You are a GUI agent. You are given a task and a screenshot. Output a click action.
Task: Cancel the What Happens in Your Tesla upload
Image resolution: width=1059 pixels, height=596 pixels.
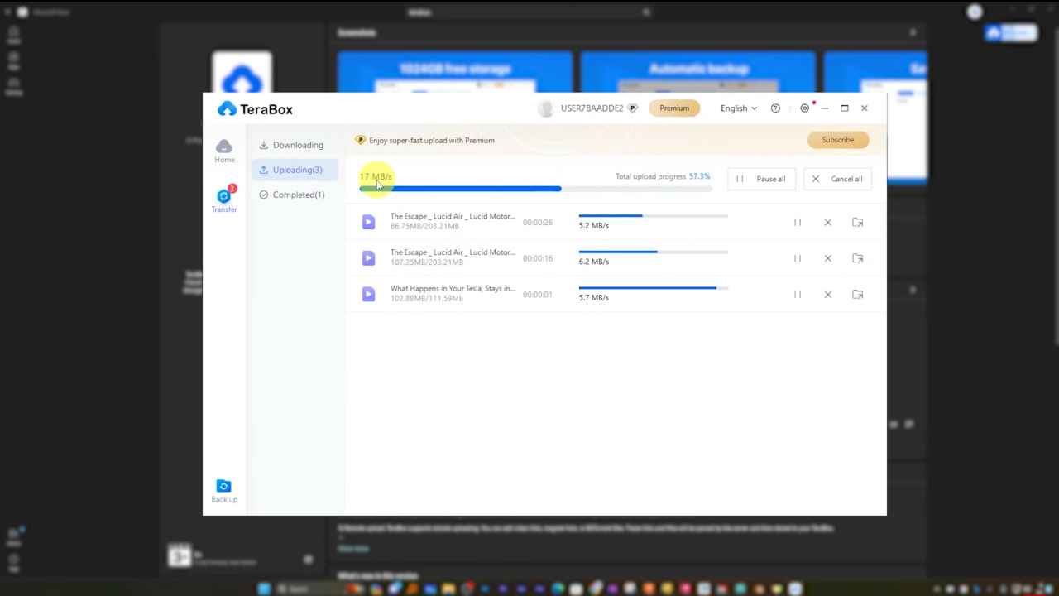point(827,295)
